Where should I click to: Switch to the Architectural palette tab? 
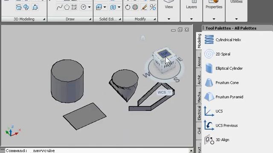coord(199,77)
